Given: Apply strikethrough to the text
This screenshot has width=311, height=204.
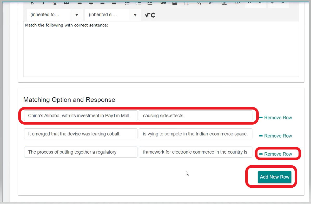Looking at the screenshot, I should coord(66,3).
